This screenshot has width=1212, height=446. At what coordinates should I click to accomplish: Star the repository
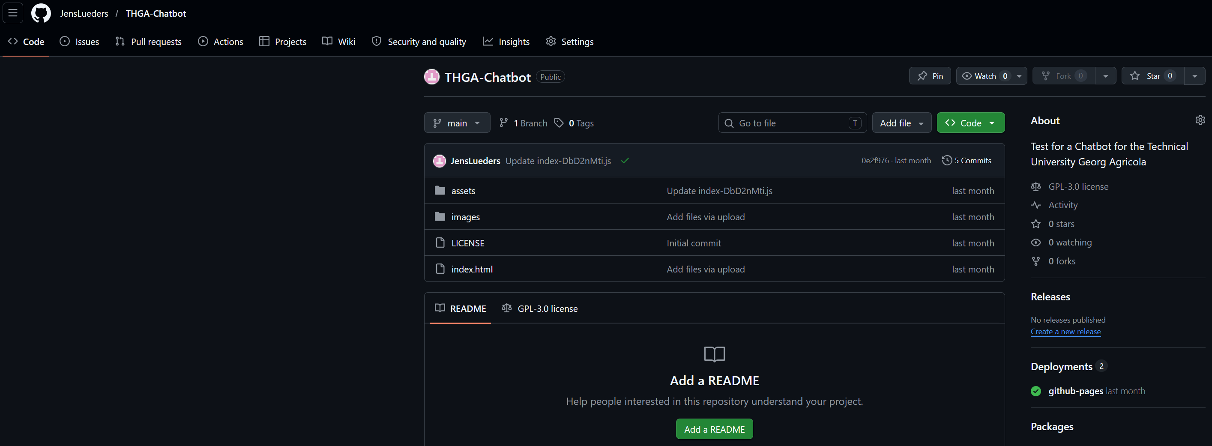[1153, 76]
